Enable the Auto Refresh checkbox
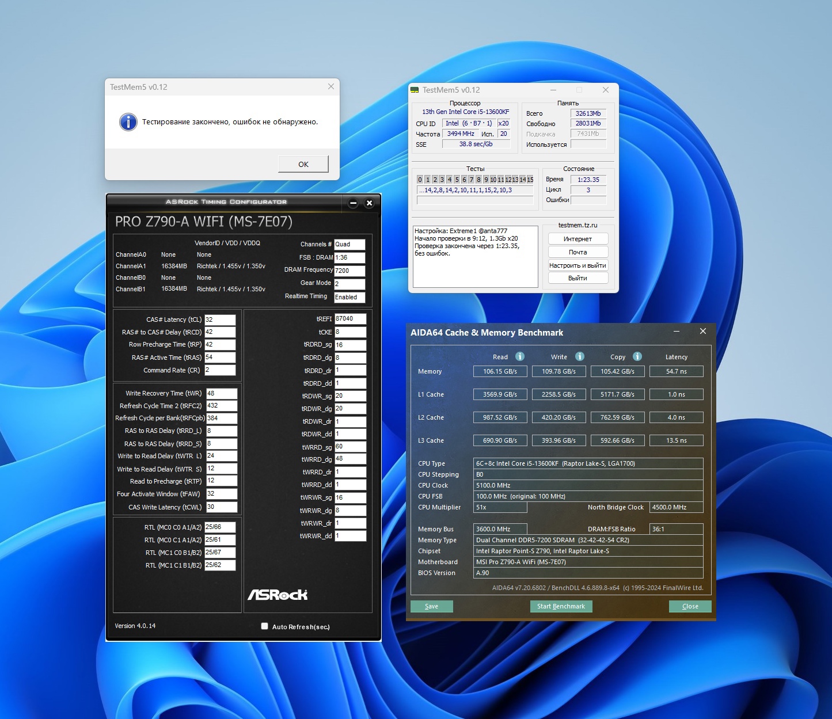Screen dimensions: 832x719 pyautogui.click(x=265, y=626)
